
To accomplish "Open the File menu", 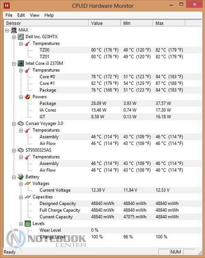I will tap(9, 15).
